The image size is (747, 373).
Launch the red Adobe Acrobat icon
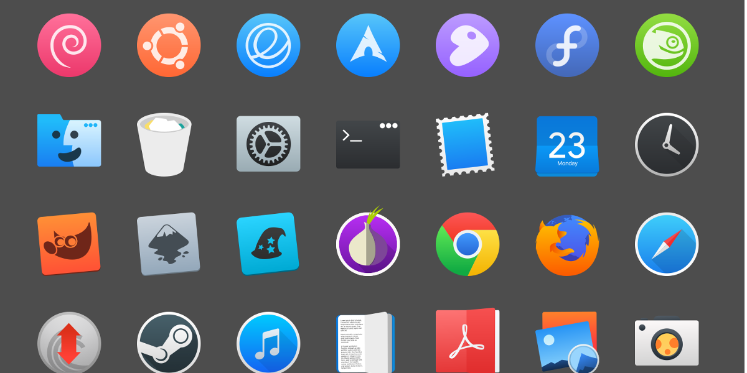click(467, 341)
